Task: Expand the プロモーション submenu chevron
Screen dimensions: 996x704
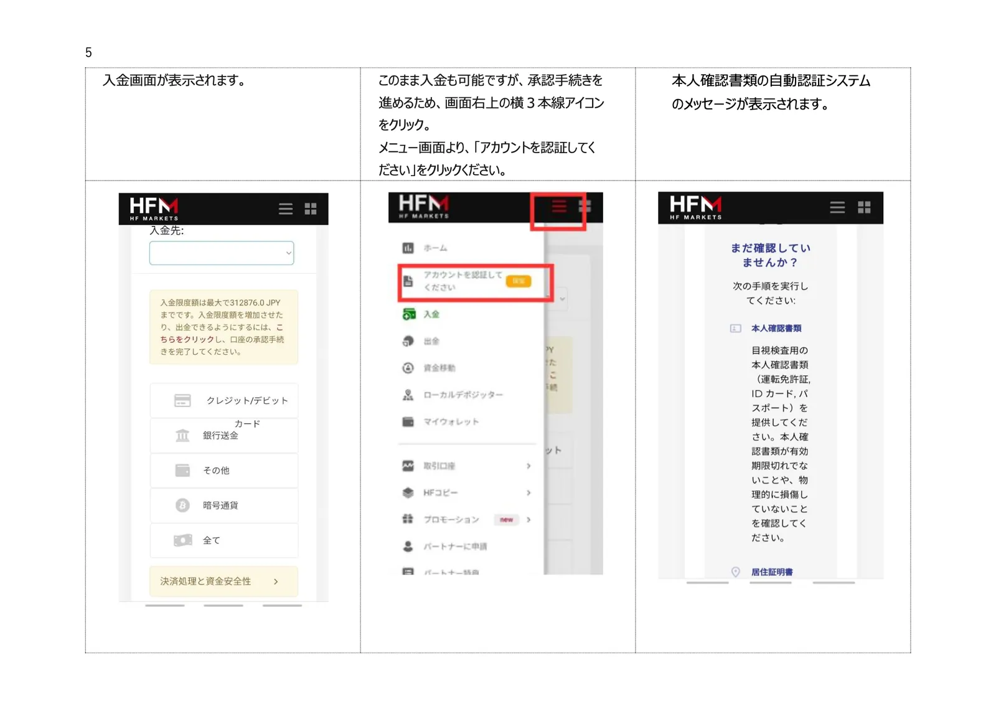Action: [x=529, y=519]
